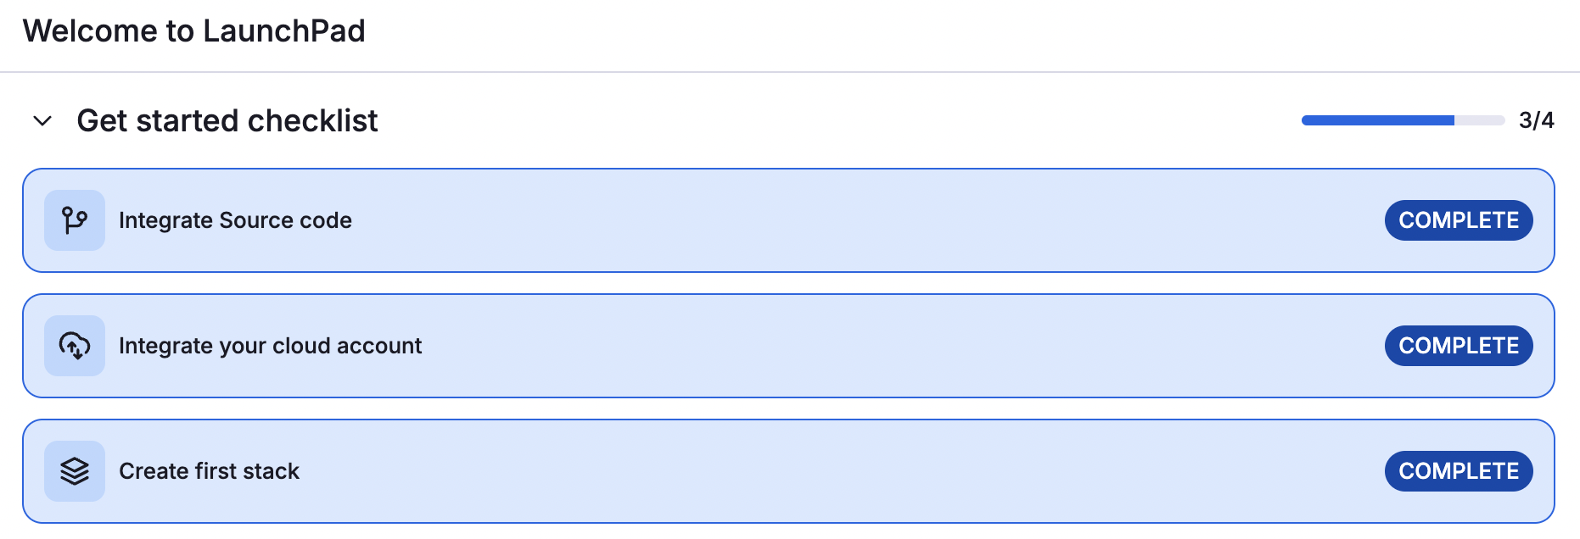The height and width of the screenshot is (539, 1580).
Task: Open the 'Integrate Source code' label
Action: point(235,220)
